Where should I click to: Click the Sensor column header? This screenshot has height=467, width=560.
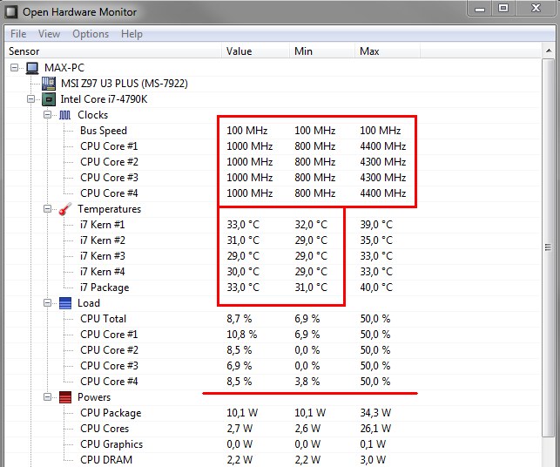113,51
